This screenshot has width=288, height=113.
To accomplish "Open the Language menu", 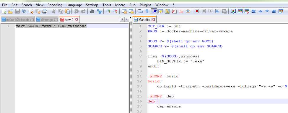I will [x=74, y=5].
